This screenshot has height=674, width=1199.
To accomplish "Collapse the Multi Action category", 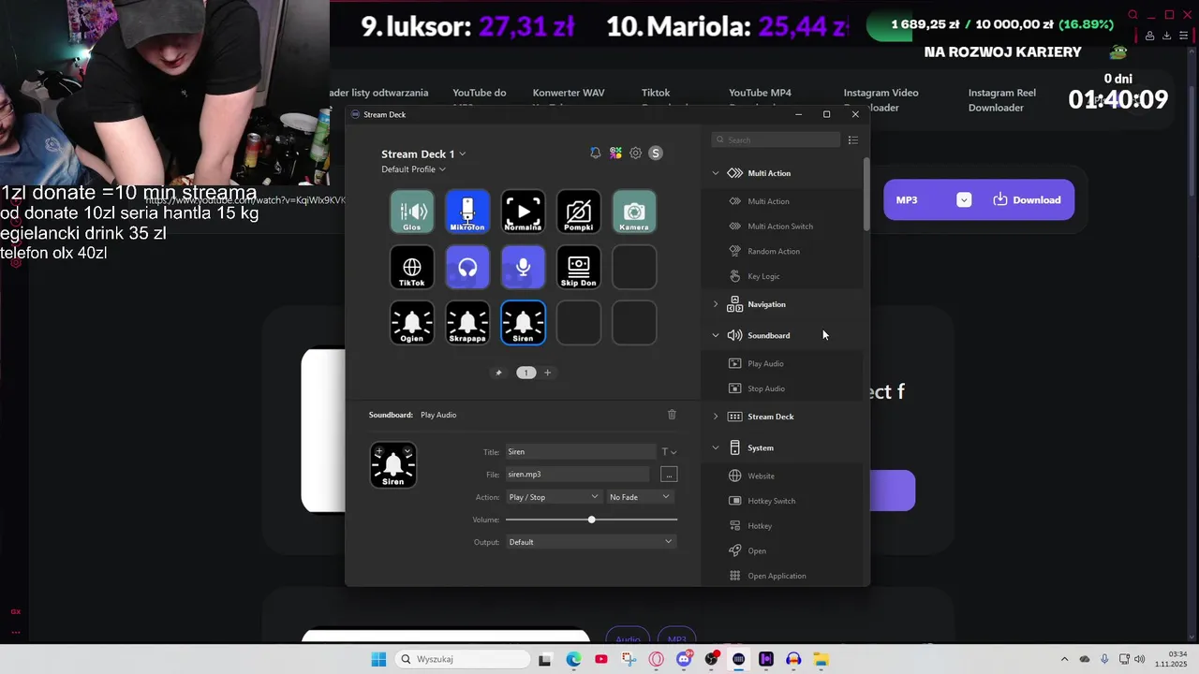I will point(716,173).
